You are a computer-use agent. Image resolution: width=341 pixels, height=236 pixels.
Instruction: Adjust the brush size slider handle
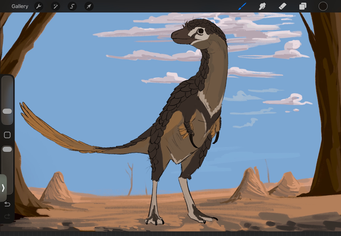7,111
